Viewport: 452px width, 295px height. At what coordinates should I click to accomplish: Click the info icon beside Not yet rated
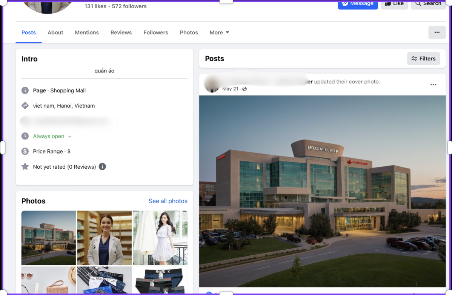pyautogui.click(x=102, y=166)
